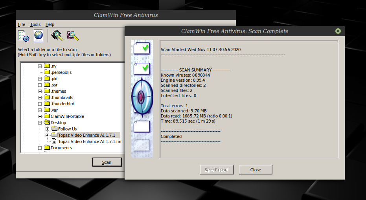Expand the .themes folder node
The width and height of the screenshot is (366, 200).
coord(40,92)
